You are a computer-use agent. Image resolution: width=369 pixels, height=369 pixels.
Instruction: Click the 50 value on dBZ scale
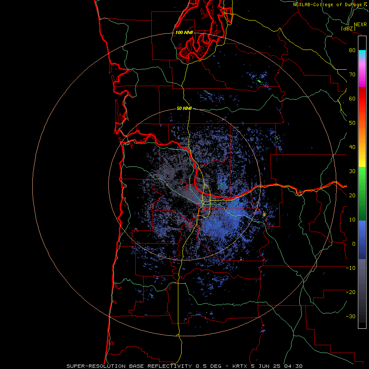click(x=352, y=123)
